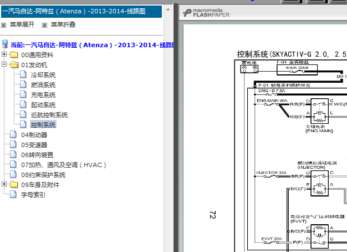Open 07加热、通风及空调（HVAC）document

[64, 165]
